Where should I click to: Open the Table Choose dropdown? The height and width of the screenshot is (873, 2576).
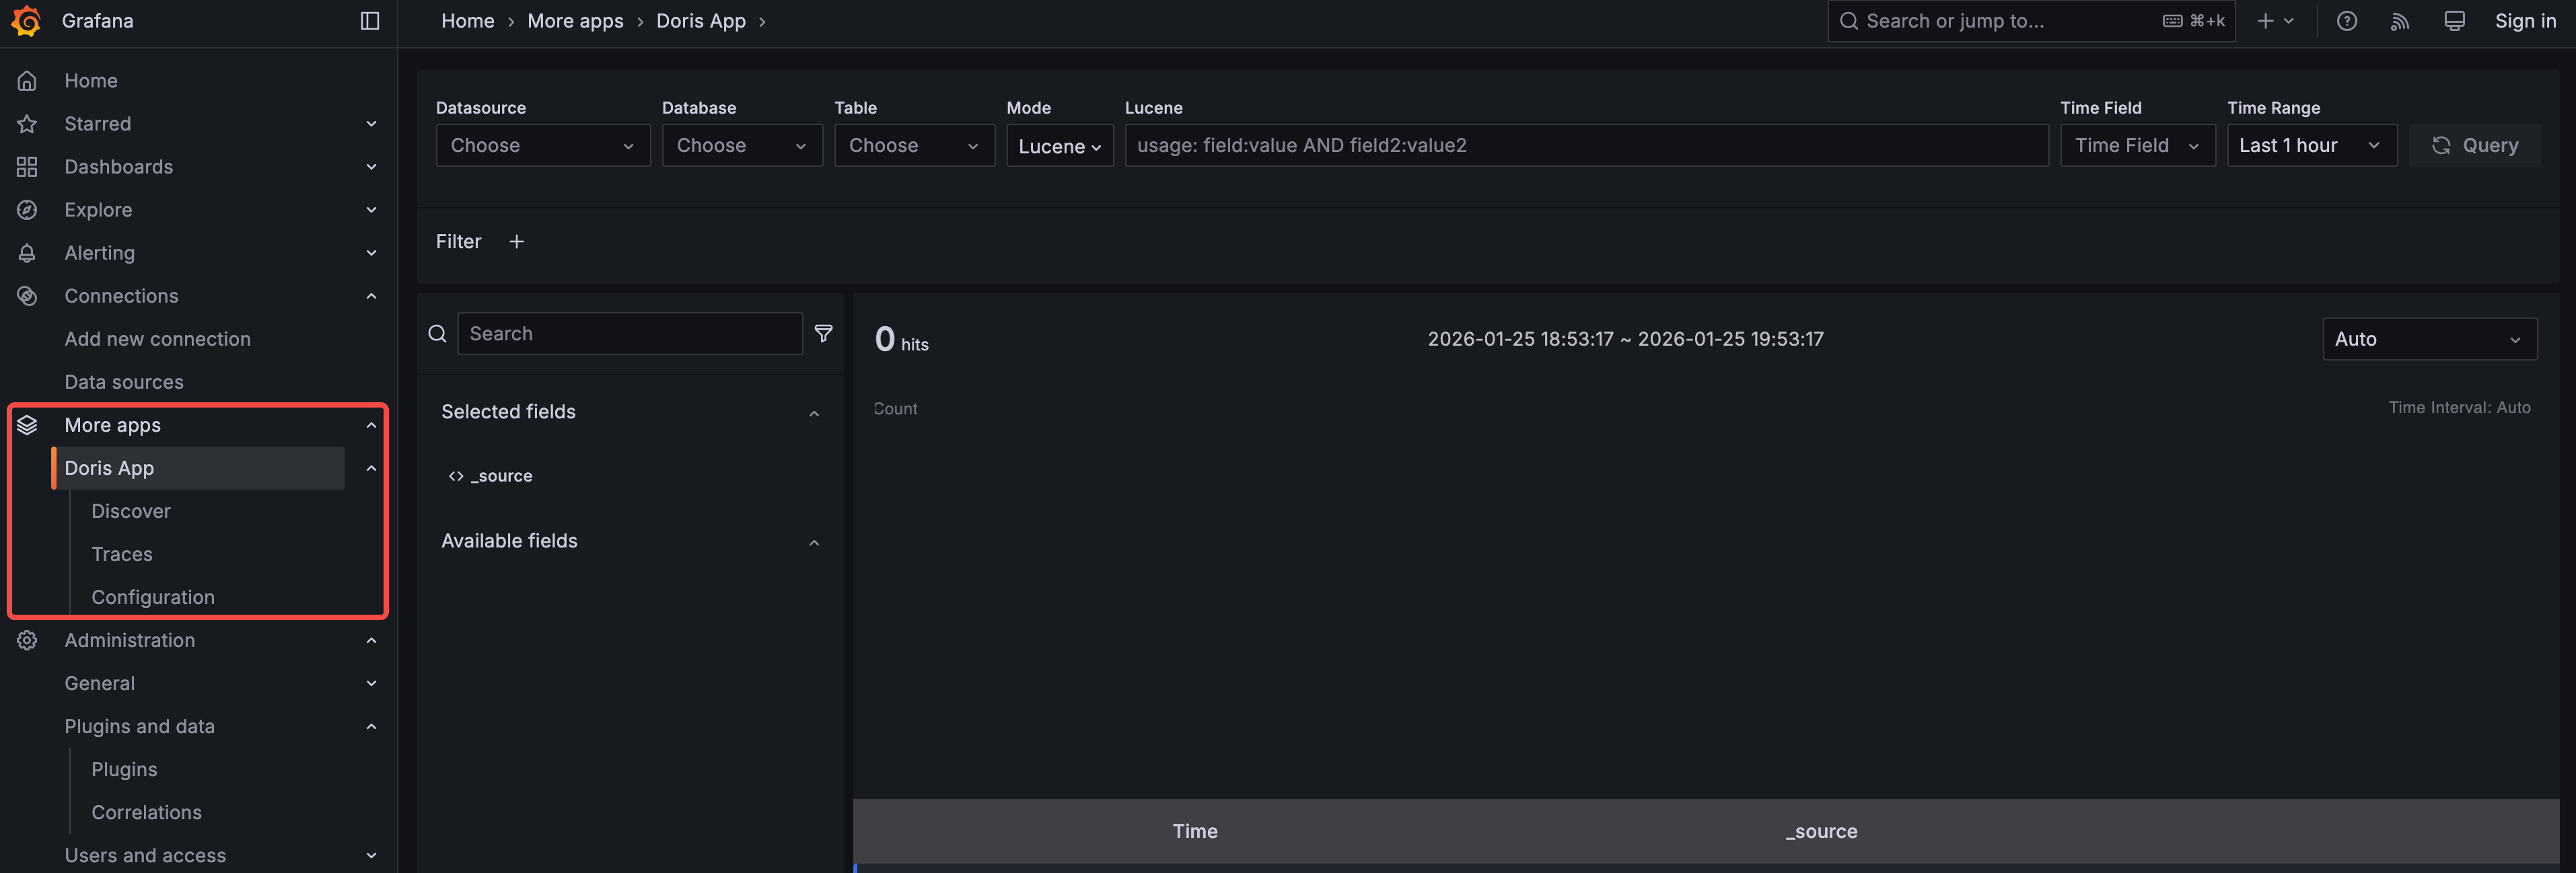[x=914, y=145]
